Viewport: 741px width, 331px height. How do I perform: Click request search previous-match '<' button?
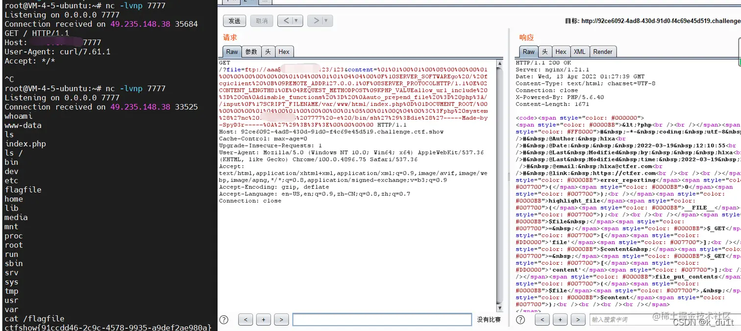click(x=246, y=320)
